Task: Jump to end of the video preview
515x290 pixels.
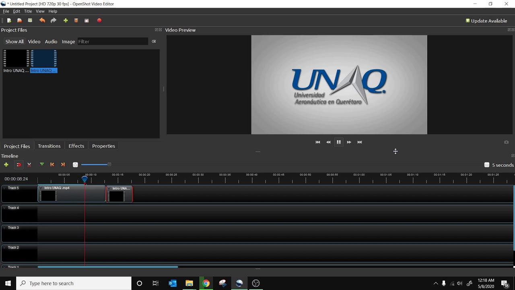Action: (360, 142)
